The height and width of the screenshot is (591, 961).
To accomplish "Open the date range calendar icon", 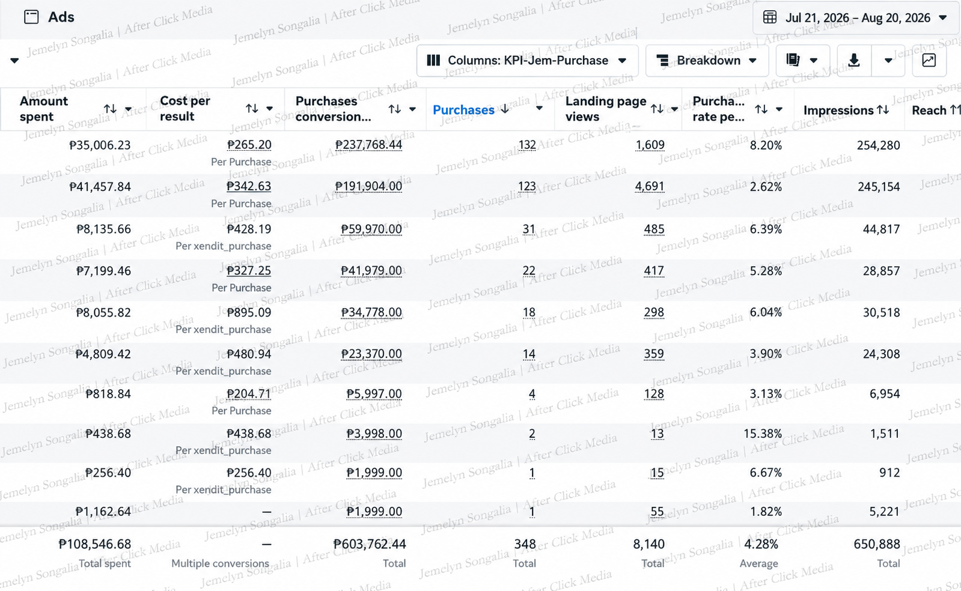I will pyautogui.click(x=770, y=17).
